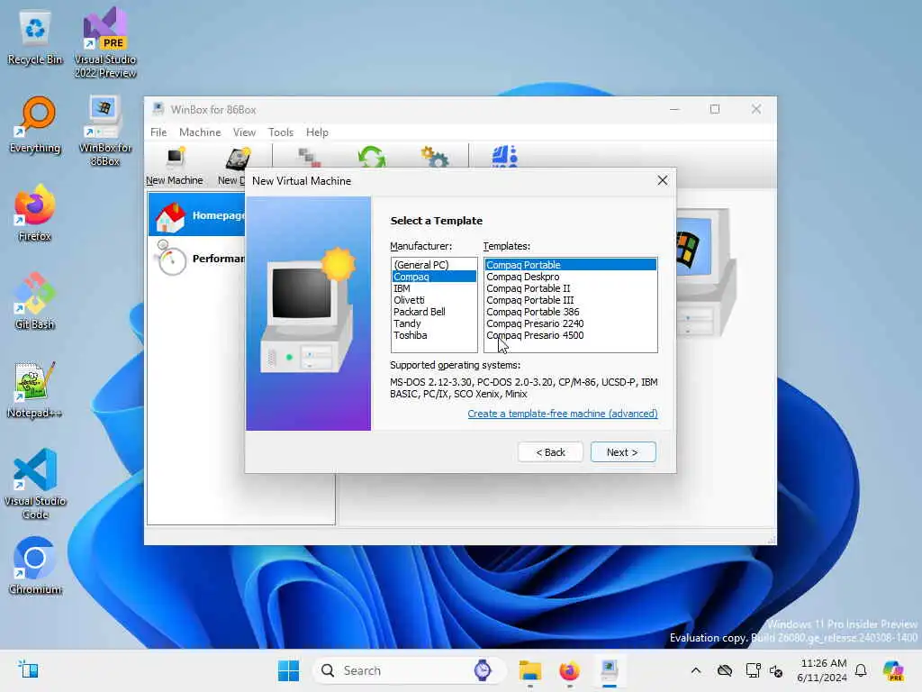The height and width of the screenshot is (692, 922).
Task: Select Olivetti manufacturer
Action: [434, 300]
